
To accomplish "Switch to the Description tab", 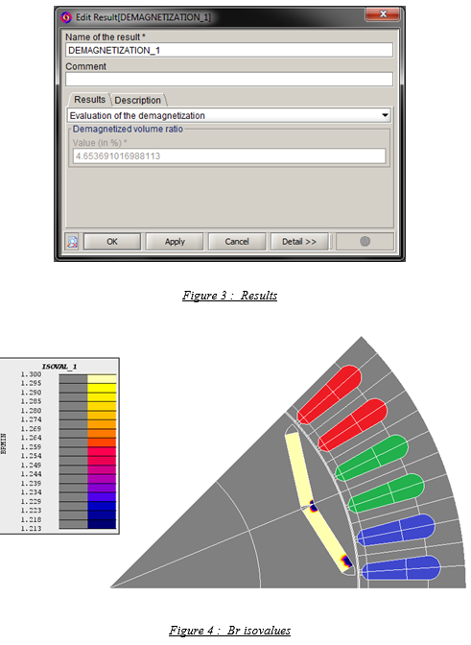I will (x=138, y=100).
